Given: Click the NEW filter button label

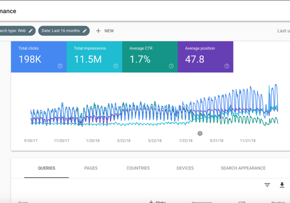Looking at the screenshot, I should click(x=109, y=31).
